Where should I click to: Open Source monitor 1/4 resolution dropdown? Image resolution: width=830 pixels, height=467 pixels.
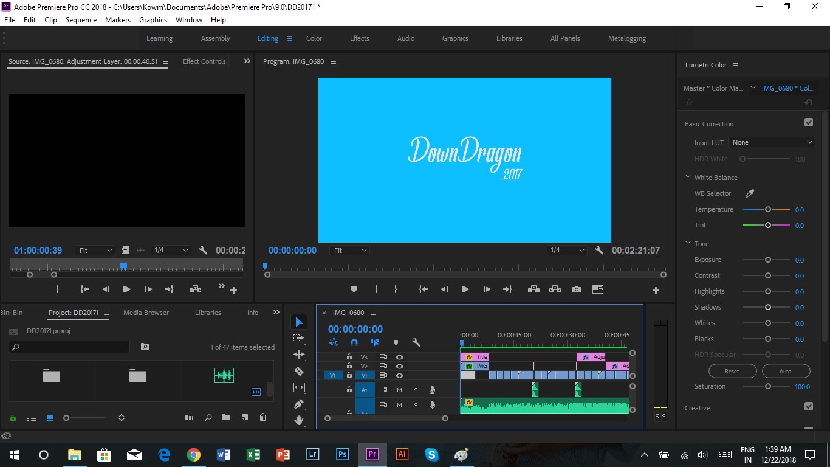click(x=171, y=250)
